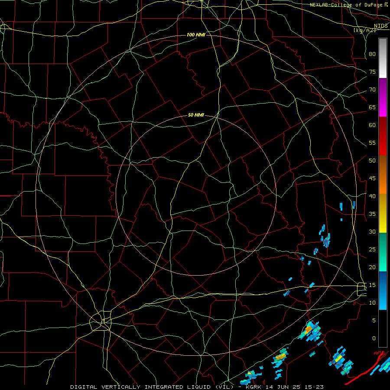Viewport: 390px width, 390px height.
Task: Pick the blue segment of the color bar
Action: 383,290
